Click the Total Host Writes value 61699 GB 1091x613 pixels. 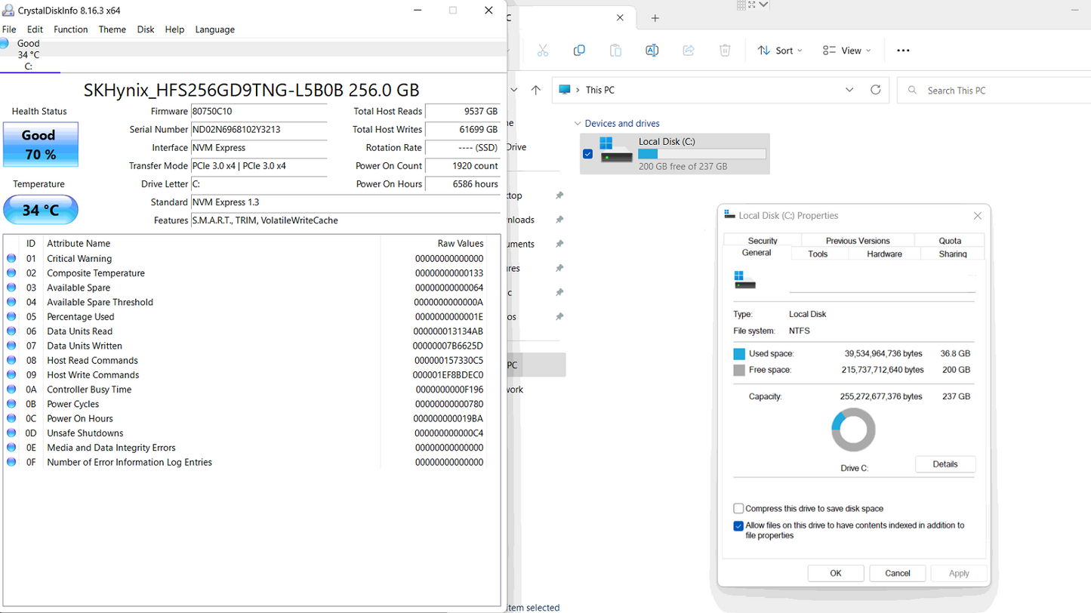(463, 129)
